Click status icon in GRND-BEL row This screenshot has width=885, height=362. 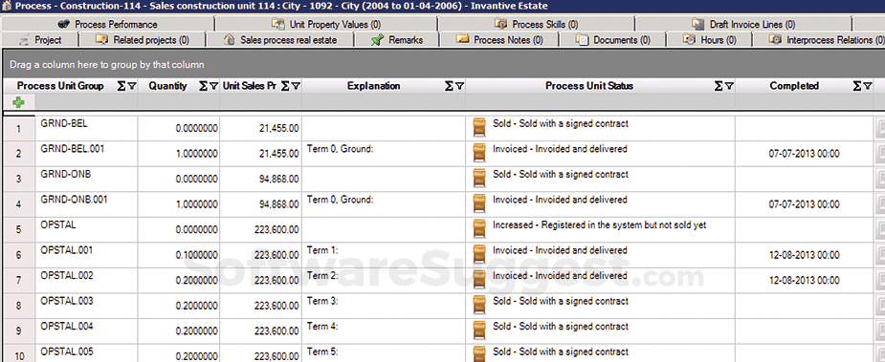point(479,127)
